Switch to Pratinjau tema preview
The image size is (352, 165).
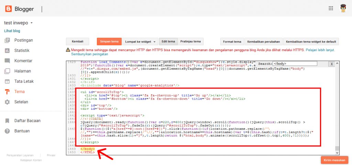(x=190, y=42)
